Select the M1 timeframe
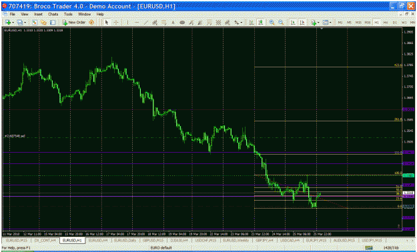The image size is (417, 252). [x=340, y=23]
